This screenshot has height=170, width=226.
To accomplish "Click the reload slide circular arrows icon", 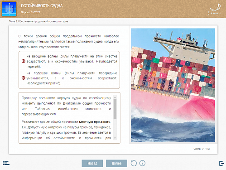I will pyautogui.click(x=134, y=163).
